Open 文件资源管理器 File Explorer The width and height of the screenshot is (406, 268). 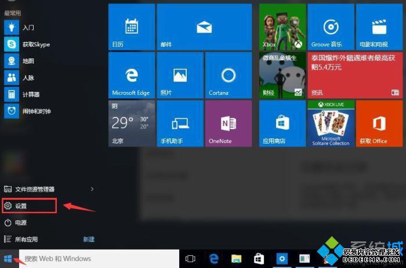[x=29, y=189]
